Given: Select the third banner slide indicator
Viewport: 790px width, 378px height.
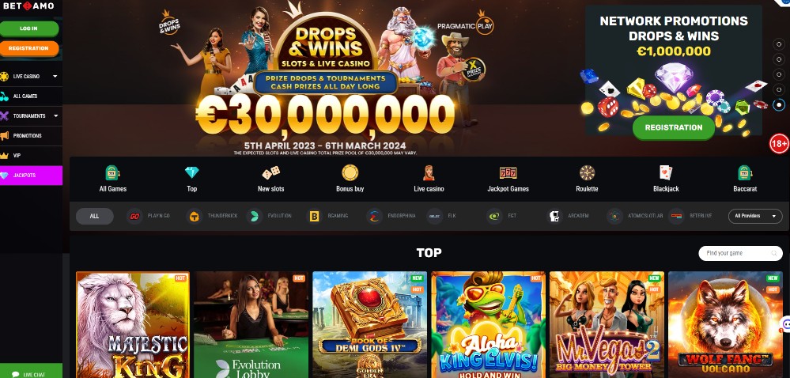Looking at the screenshot, I should tap(779, 74).
